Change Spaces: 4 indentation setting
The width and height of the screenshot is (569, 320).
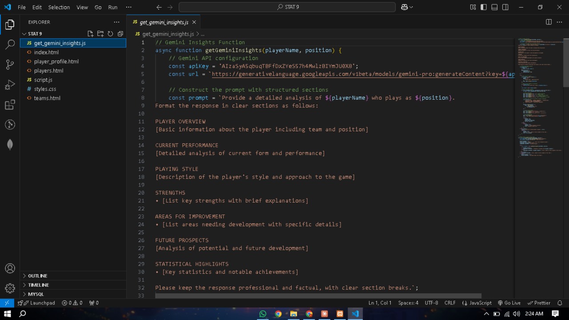(x=408, y=303)
